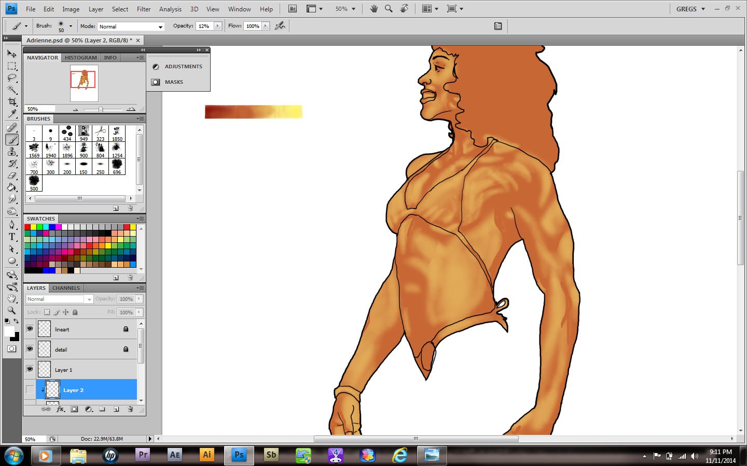
Task: Open the layer blend mode dropdown
Action: (59, 299)
